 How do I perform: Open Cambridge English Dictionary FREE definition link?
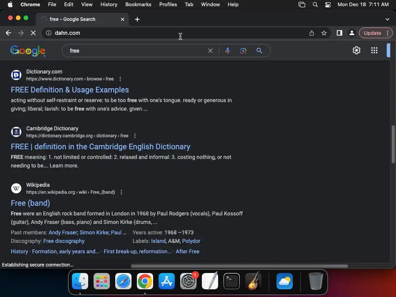pyautogui.click(x=101, y=147)
